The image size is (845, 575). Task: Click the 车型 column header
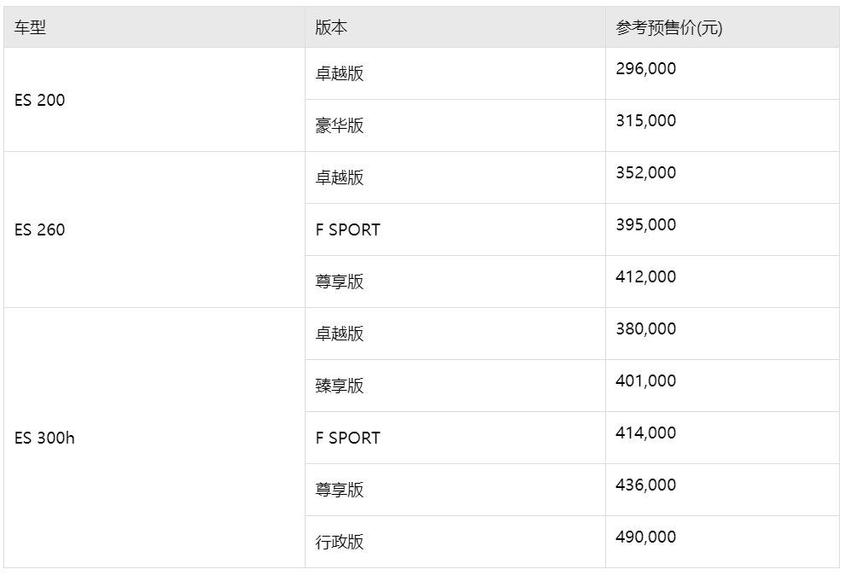(x=154, y=27)
